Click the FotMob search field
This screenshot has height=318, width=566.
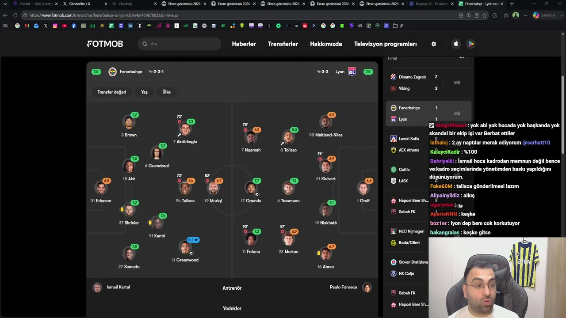[x=179, y=44]
